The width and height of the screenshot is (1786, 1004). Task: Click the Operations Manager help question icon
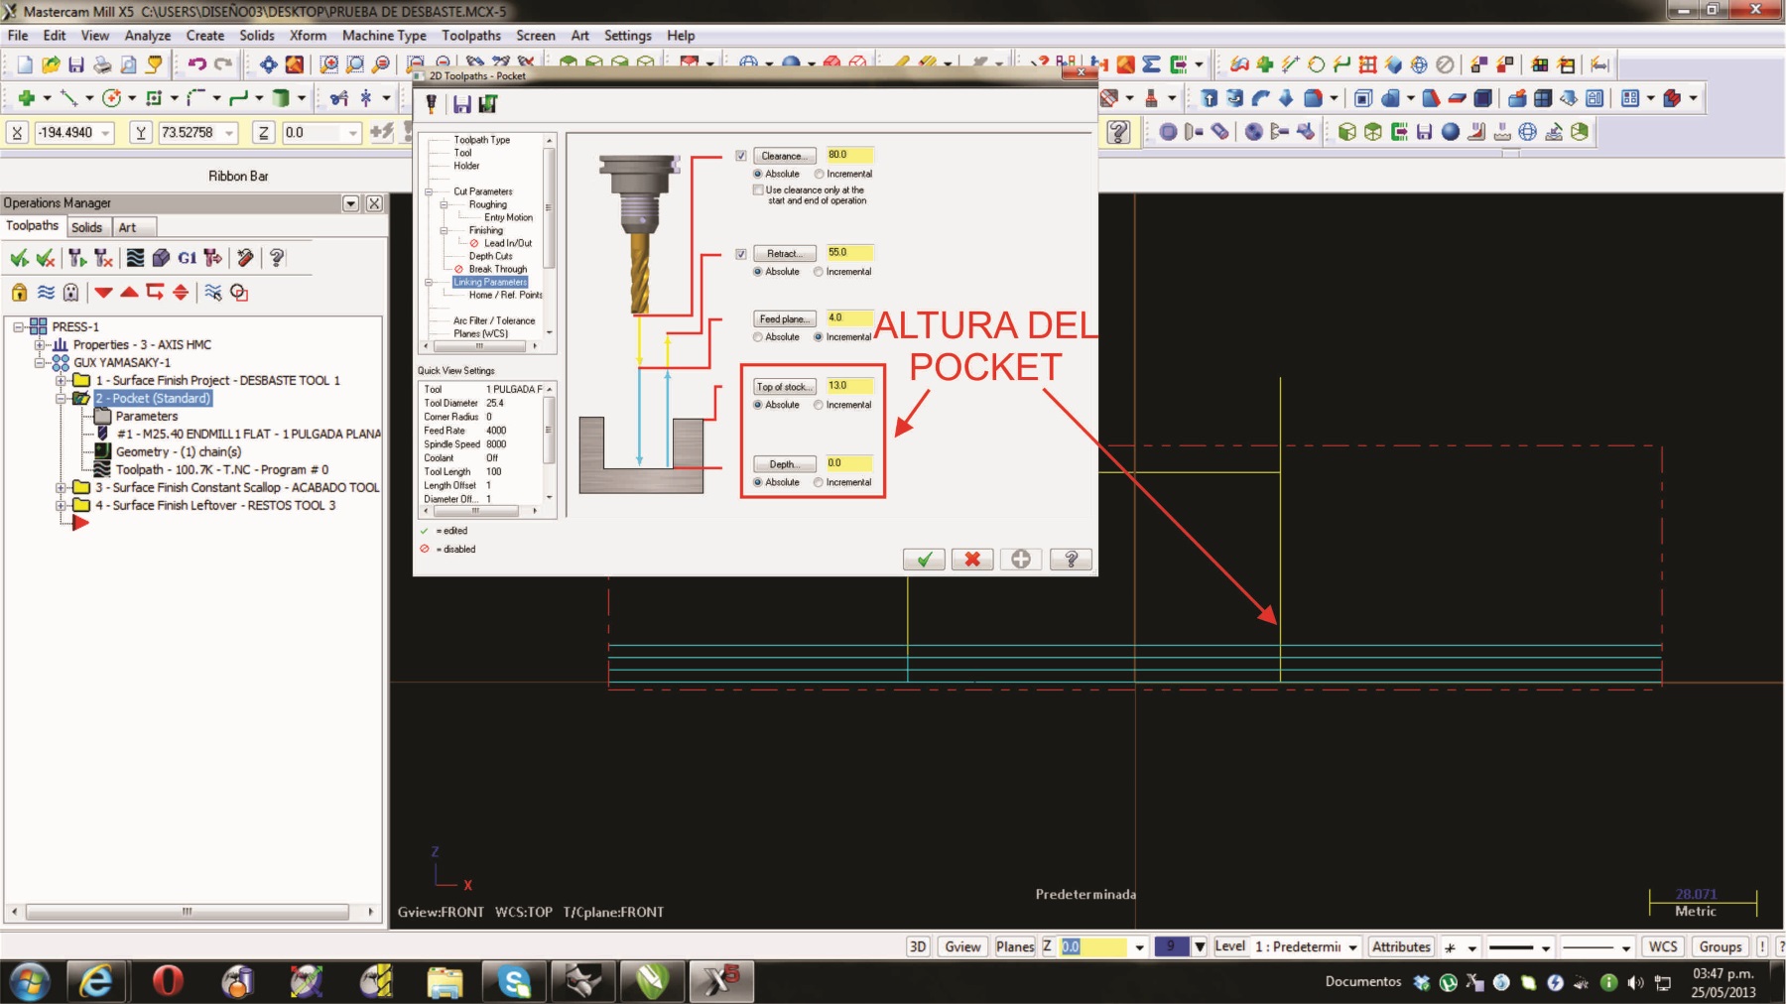coord(277,259)
